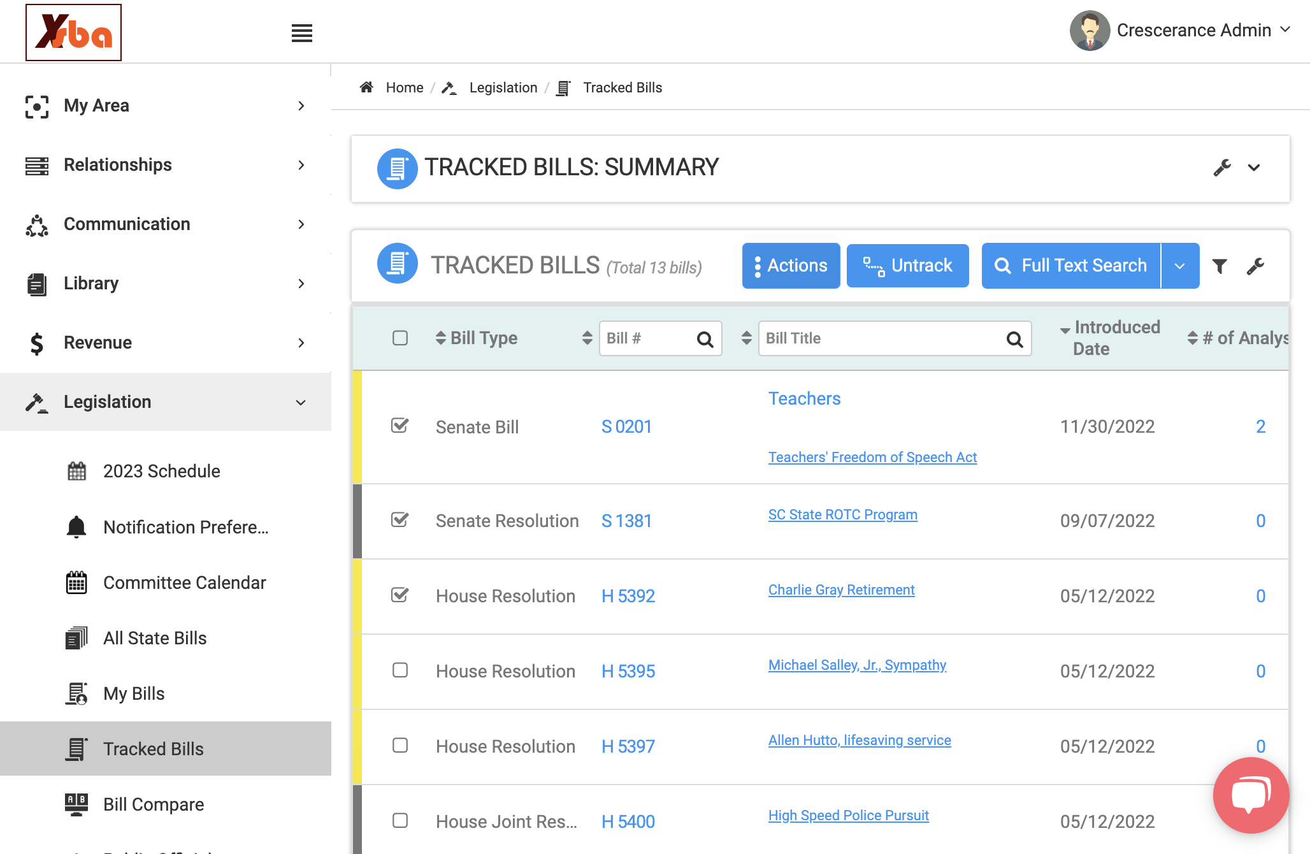Click the Communication sidebar icon

click(x=37, y=225)
